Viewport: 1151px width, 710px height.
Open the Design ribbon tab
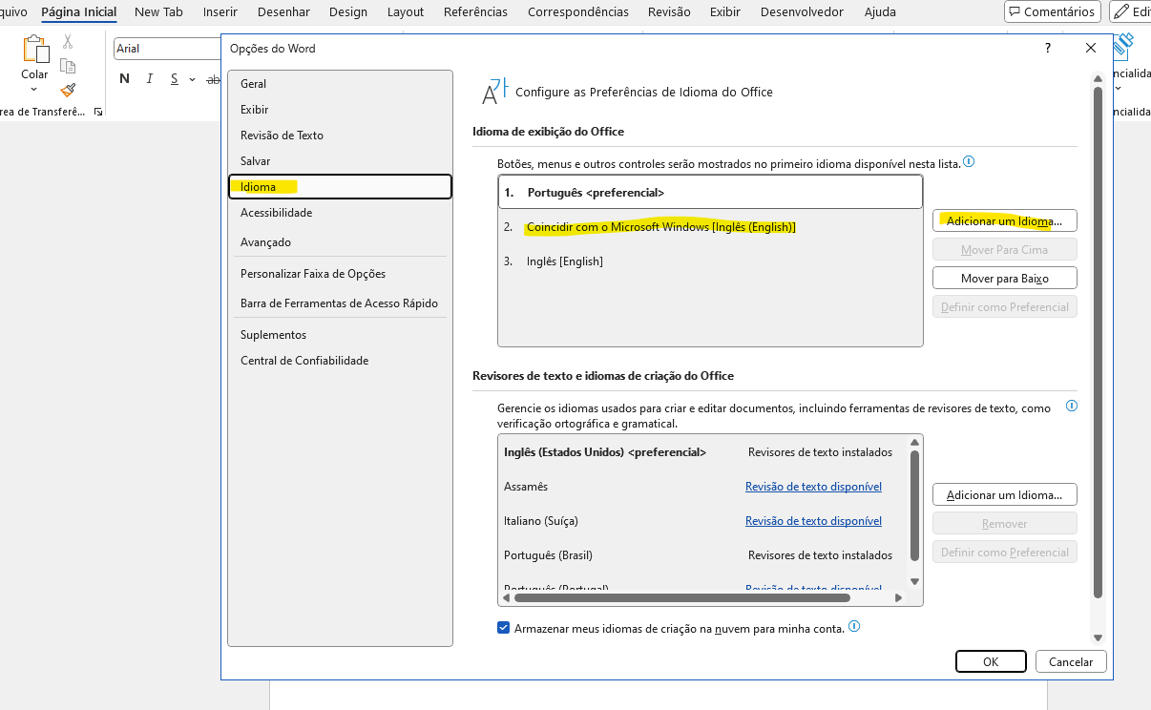tap(348, 12)
